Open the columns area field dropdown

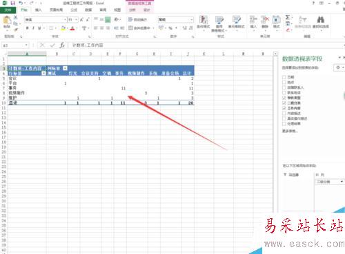[342, 182]
